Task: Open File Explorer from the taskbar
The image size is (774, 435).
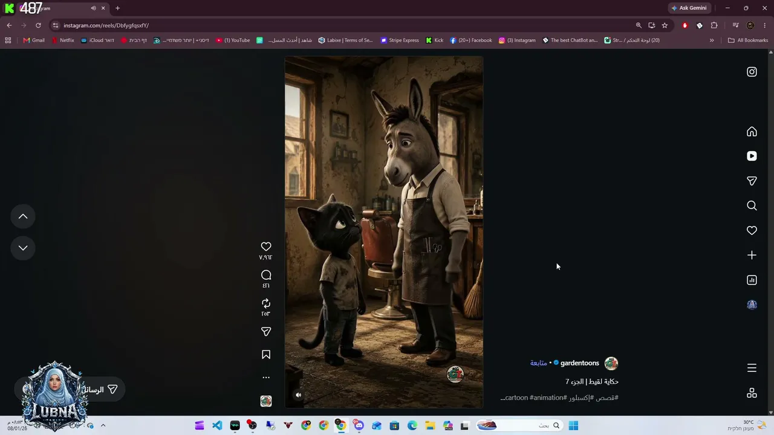Action: pos(430,425)
